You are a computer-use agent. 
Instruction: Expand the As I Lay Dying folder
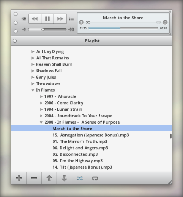[33, 51]
